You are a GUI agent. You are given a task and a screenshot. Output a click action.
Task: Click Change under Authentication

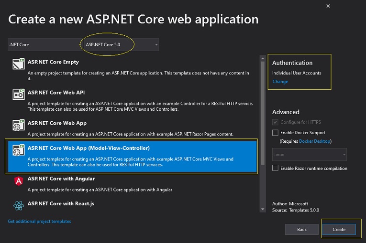coord(280,82)
